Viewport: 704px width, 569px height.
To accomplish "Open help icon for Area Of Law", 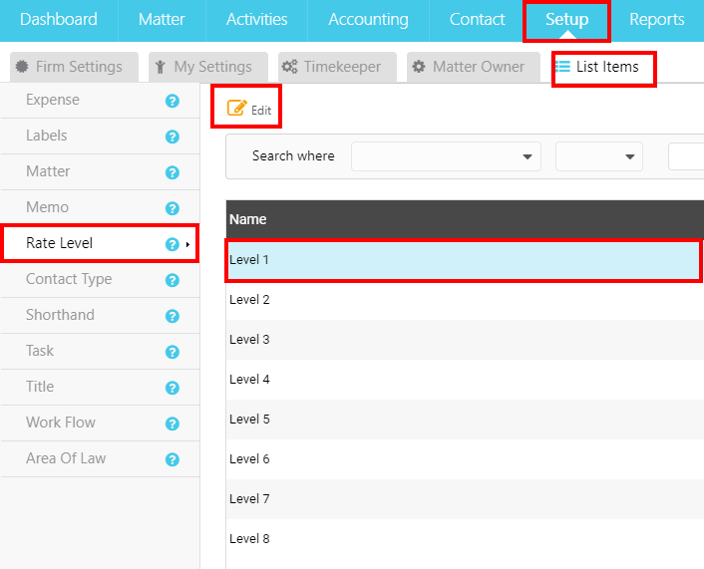I will (172, 459).
